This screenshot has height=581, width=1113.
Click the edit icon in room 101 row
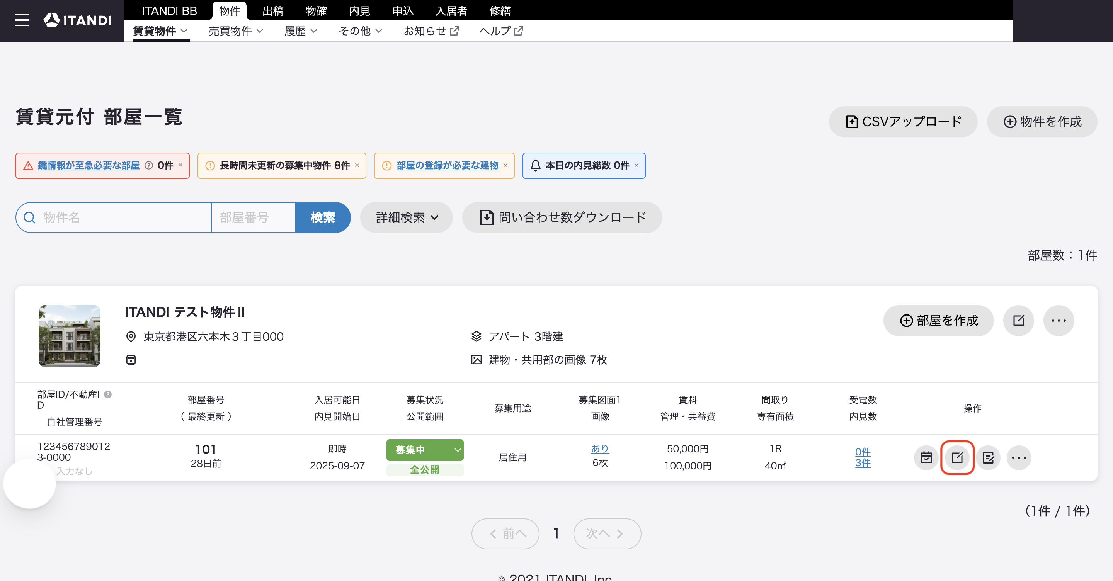[x=957, y=457]
